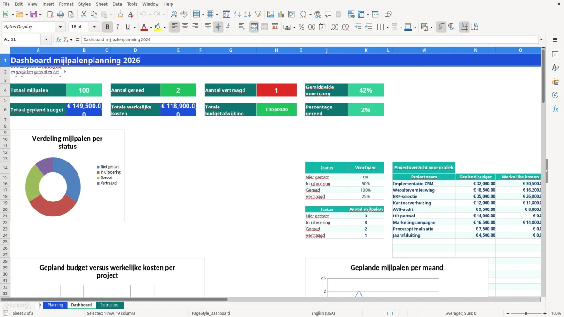Open the Sheet menu
The height and width of the screenshot is (317, 564).
pos(102,4)
